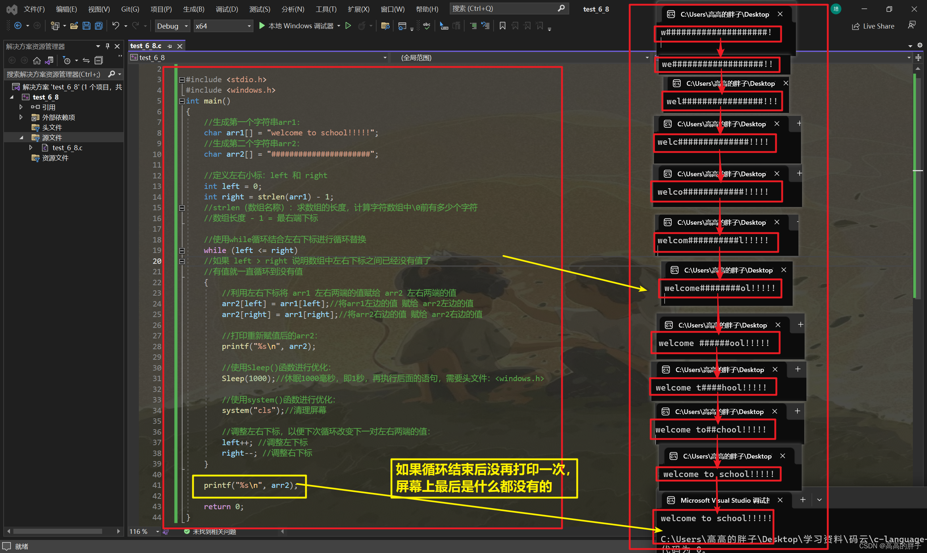Click Find in Files folder-search icon
This screenshot has width=927, height=553.
[x=385, y=26]
